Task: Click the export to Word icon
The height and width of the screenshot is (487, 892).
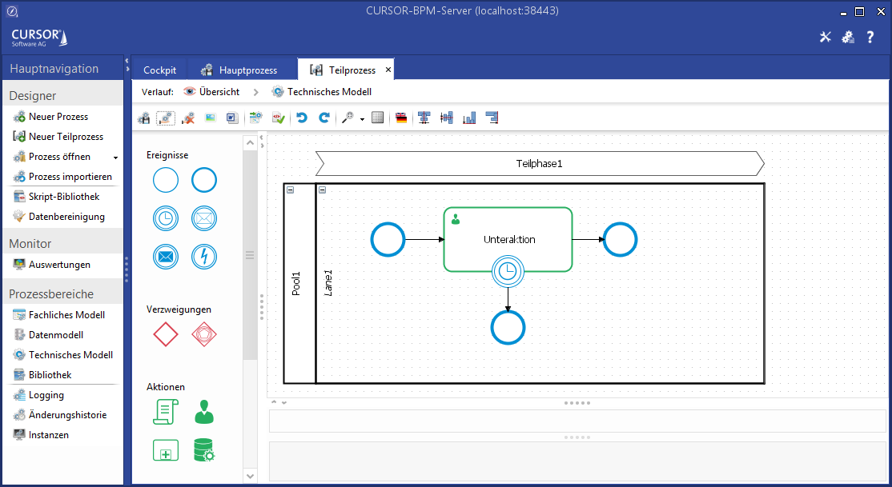Action: [x=232, y=118]
